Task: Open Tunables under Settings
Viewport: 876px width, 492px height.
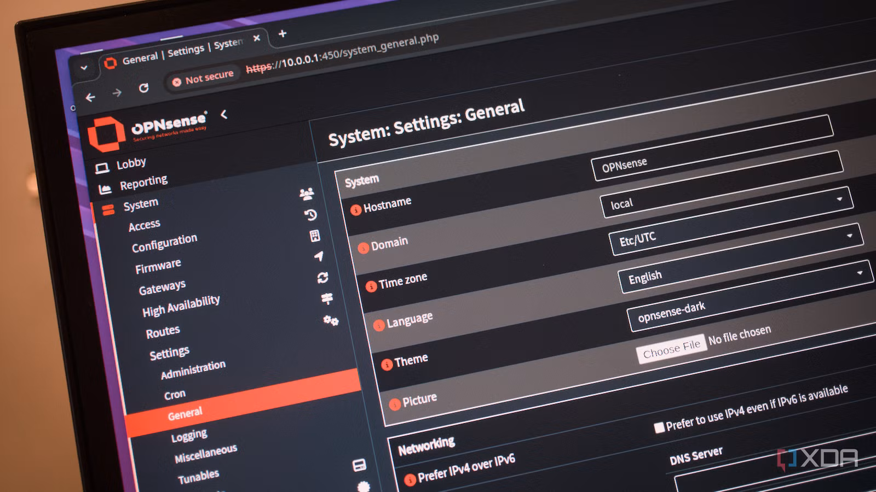Action: coord(199,477)
